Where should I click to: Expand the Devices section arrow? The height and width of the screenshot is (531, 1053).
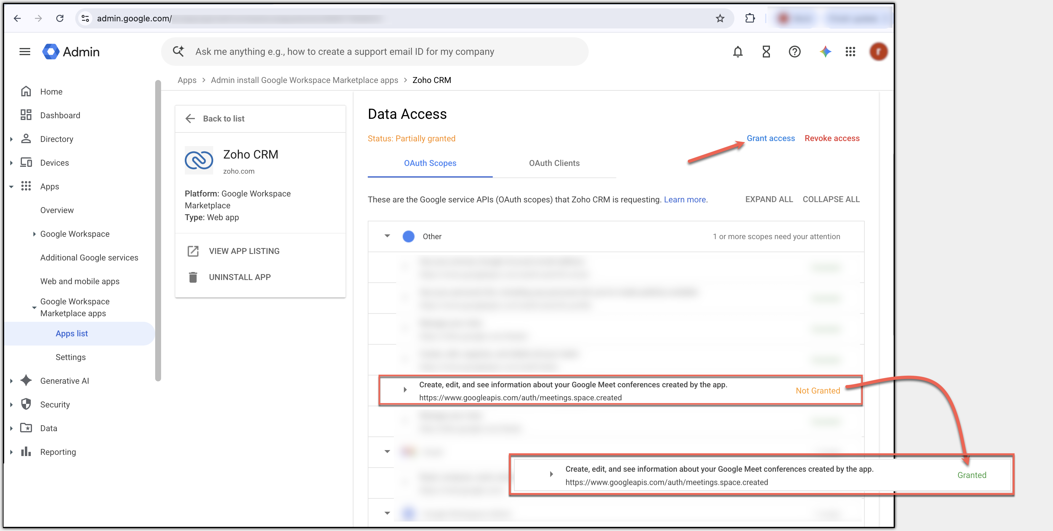12,163
